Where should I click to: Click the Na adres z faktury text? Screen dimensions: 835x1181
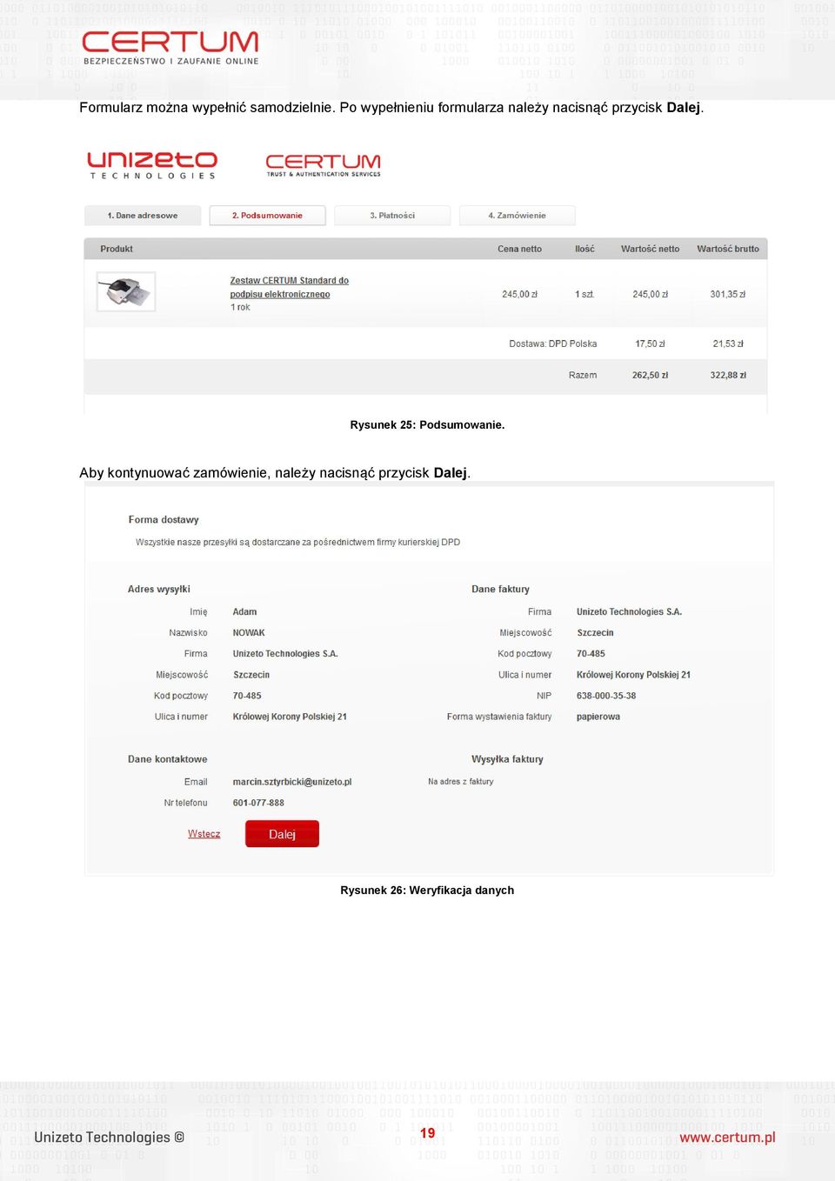coord(460,782)
